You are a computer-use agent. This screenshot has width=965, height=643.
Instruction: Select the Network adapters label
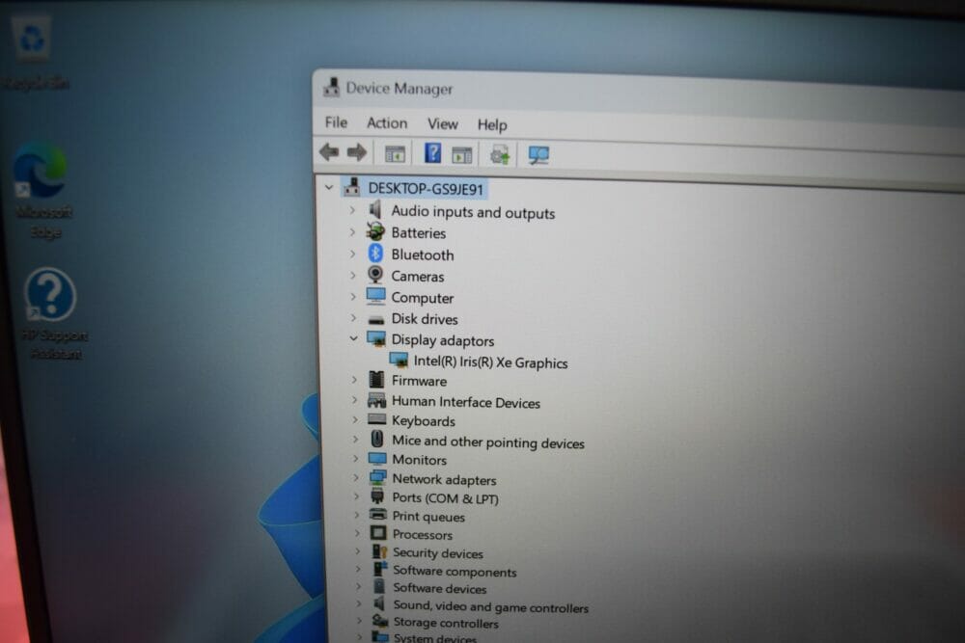coord(444,479)
